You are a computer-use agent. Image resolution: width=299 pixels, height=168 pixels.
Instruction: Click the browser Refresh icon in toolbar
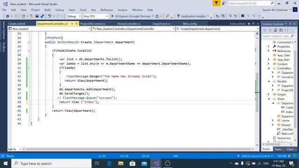(157, 16)
